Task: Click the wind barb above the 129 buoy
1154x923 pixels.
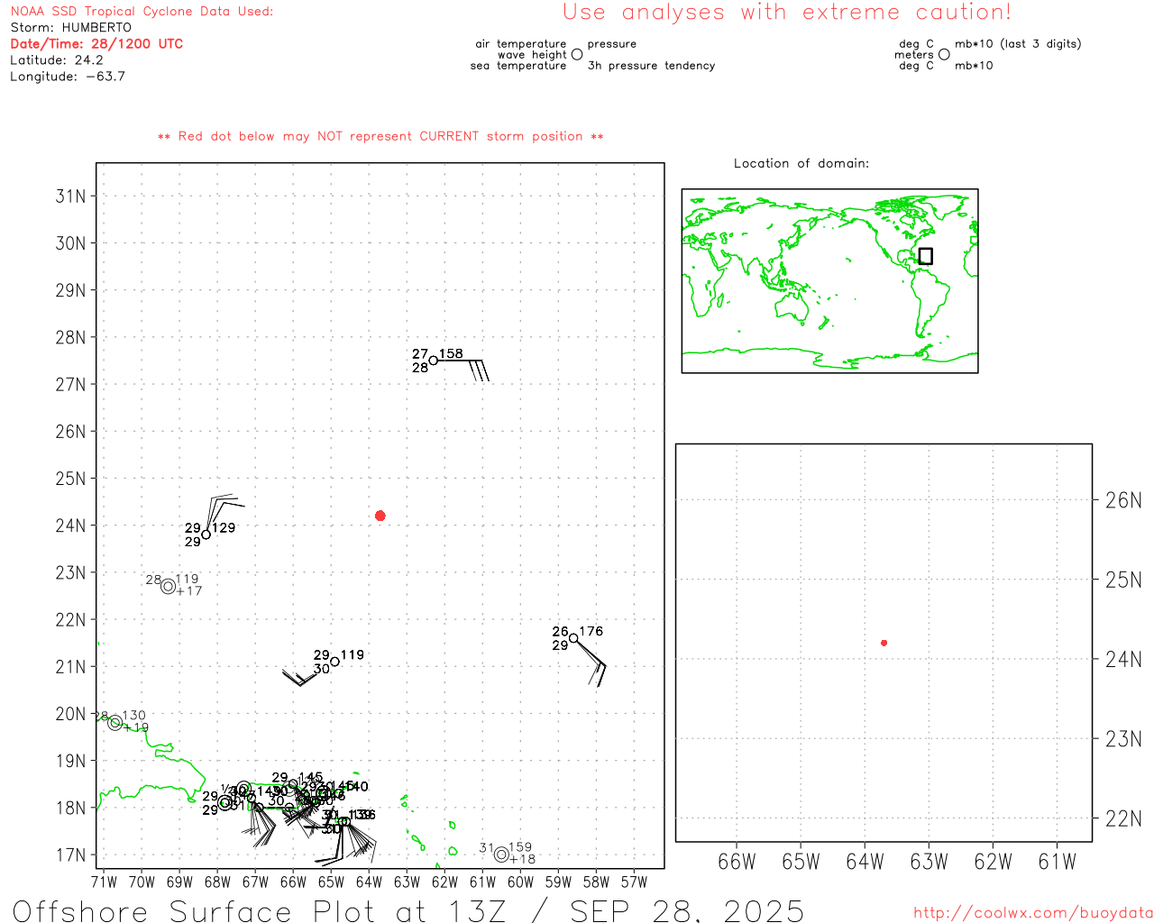Action: point(224,512)
